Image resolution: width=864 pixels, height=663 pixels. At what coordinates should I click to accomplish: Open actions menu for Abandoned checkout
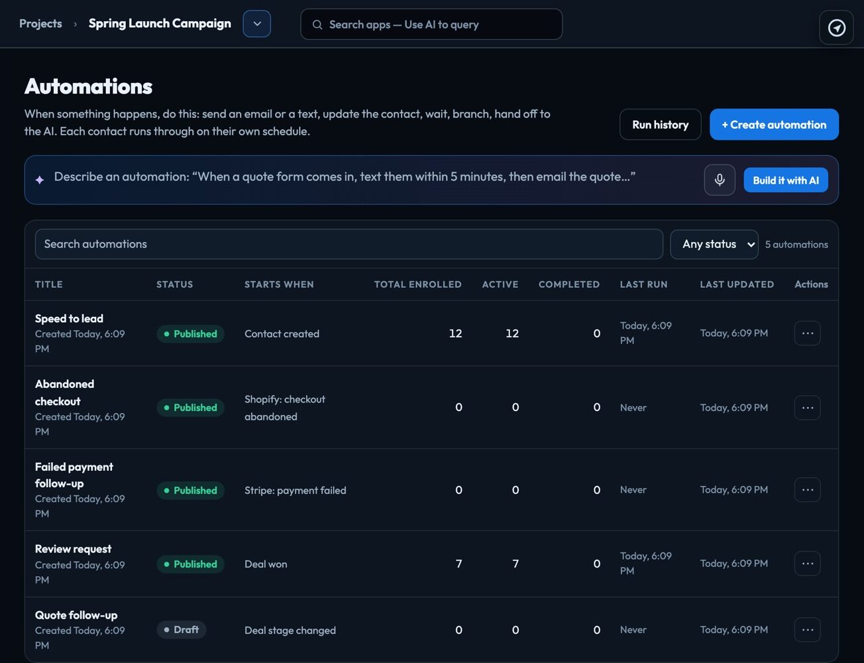(807, 407)
